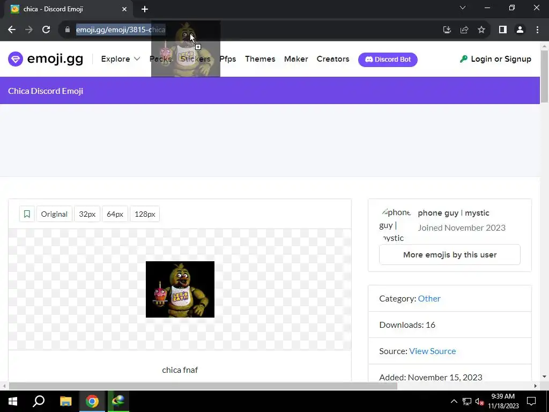Screen dimensions: 549x412
Task: Click the Discord Bot button
Action: click(x=388, y=60)
